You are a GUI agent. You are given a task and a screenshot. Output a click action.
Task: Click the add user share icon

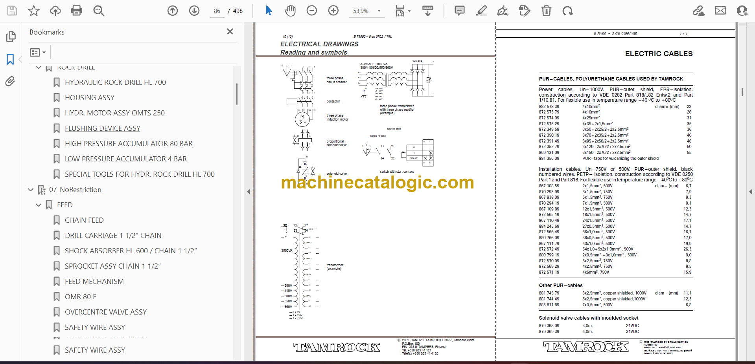pyautogui.click(x=742, y=11)
